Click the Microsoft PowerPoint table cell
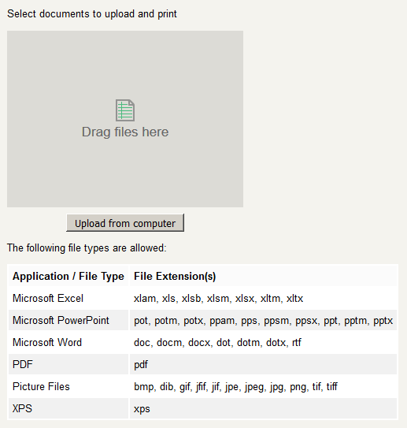407x428 pixels. click(68, 320)
